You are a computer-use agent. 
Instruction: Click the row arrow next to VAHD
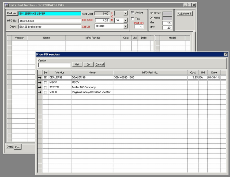click(40, 92)
